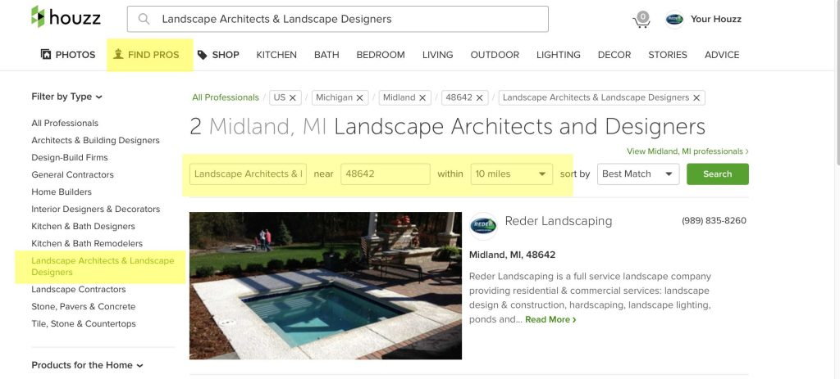Click All Professionals breadcrumb link

click(x=226, y=98)
